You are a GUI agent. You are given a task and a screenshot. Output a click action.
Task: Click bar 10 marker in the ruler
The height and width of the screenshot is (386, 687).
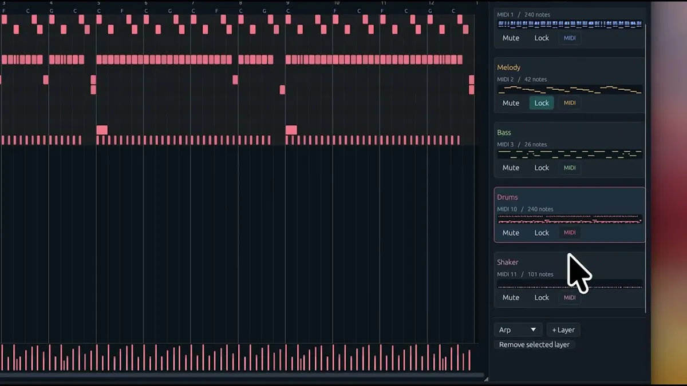coord(336,3)
